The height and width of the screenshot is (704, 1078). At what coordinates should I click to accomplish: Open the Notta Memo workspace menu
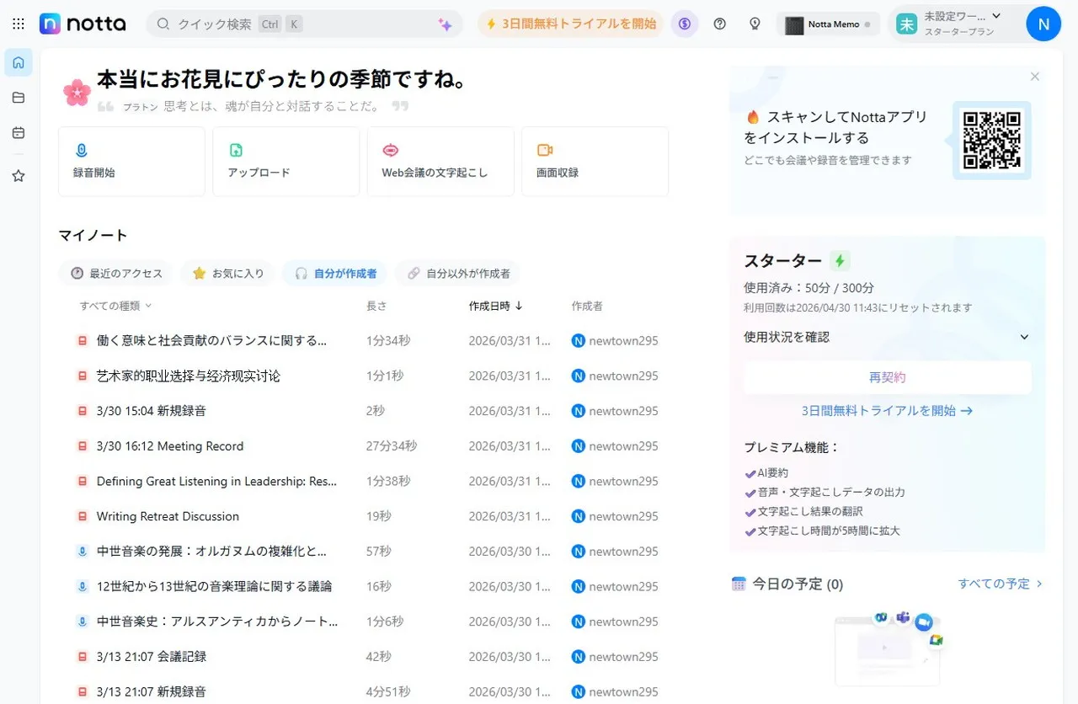coord(828,24)
